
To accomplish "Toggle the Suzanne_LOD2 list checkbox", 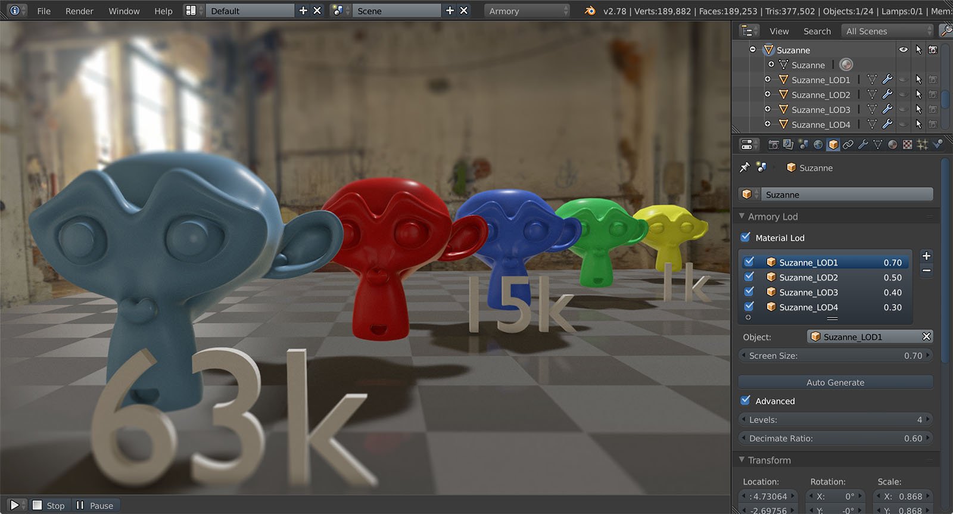I will [x=749, y=276].
